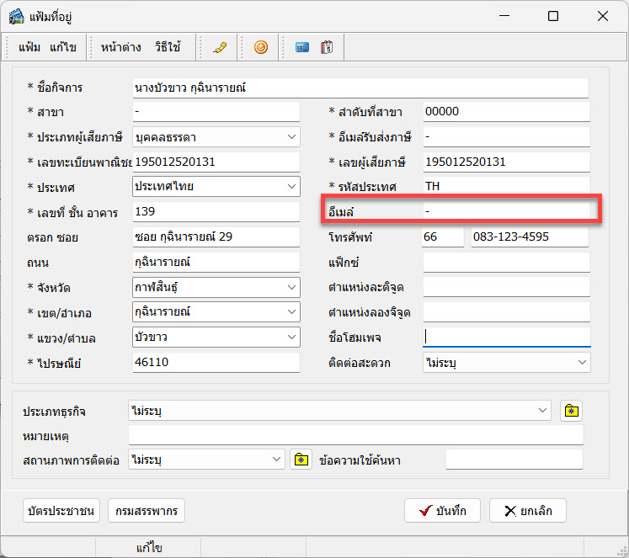The image size is (629, 558).
Task: Open the ประเทศ country dropdown
Action: pyautogui.click(x=291, y=186)
